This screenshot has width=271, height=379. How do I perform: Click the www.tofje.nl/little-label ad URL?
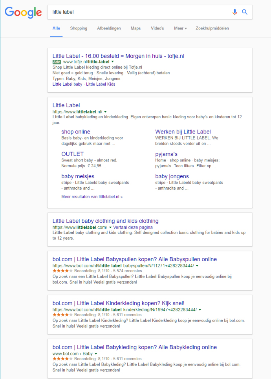86,62
